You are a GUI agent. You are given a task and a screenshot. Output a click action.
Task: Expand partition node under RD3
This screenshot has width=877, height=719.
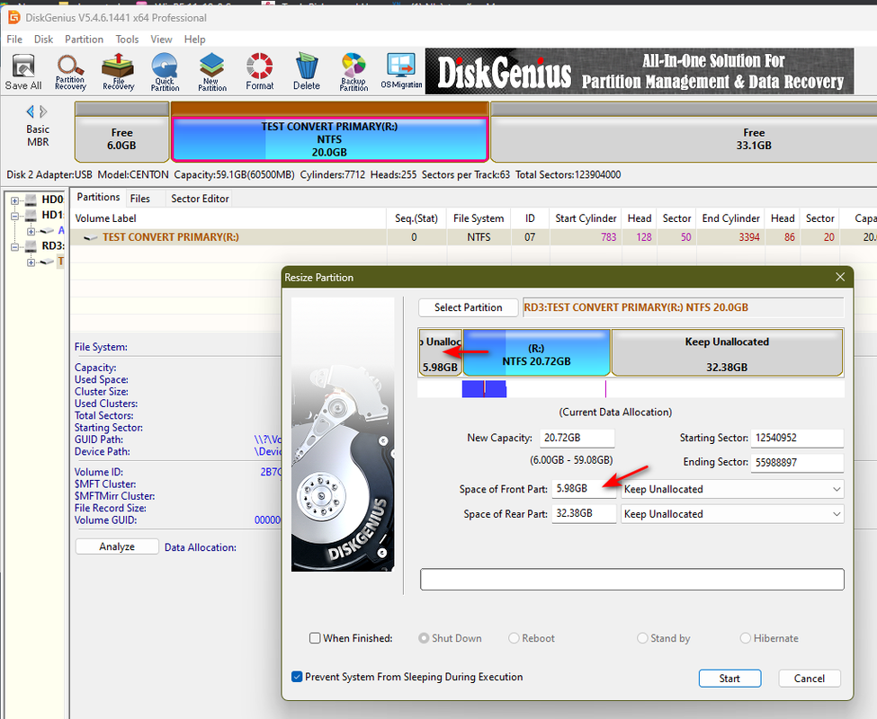coord(31,262)
